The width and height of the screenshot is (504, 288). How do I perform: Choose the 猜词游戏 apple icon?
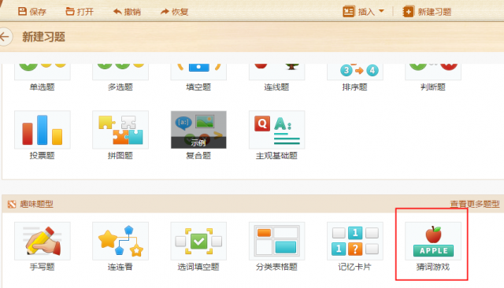point(433,241)
